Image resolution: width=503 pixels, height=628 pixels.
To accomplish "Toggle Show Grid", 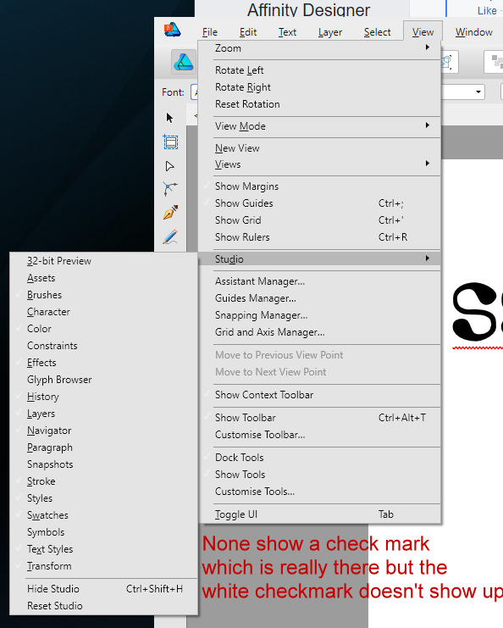I will 320,220.
